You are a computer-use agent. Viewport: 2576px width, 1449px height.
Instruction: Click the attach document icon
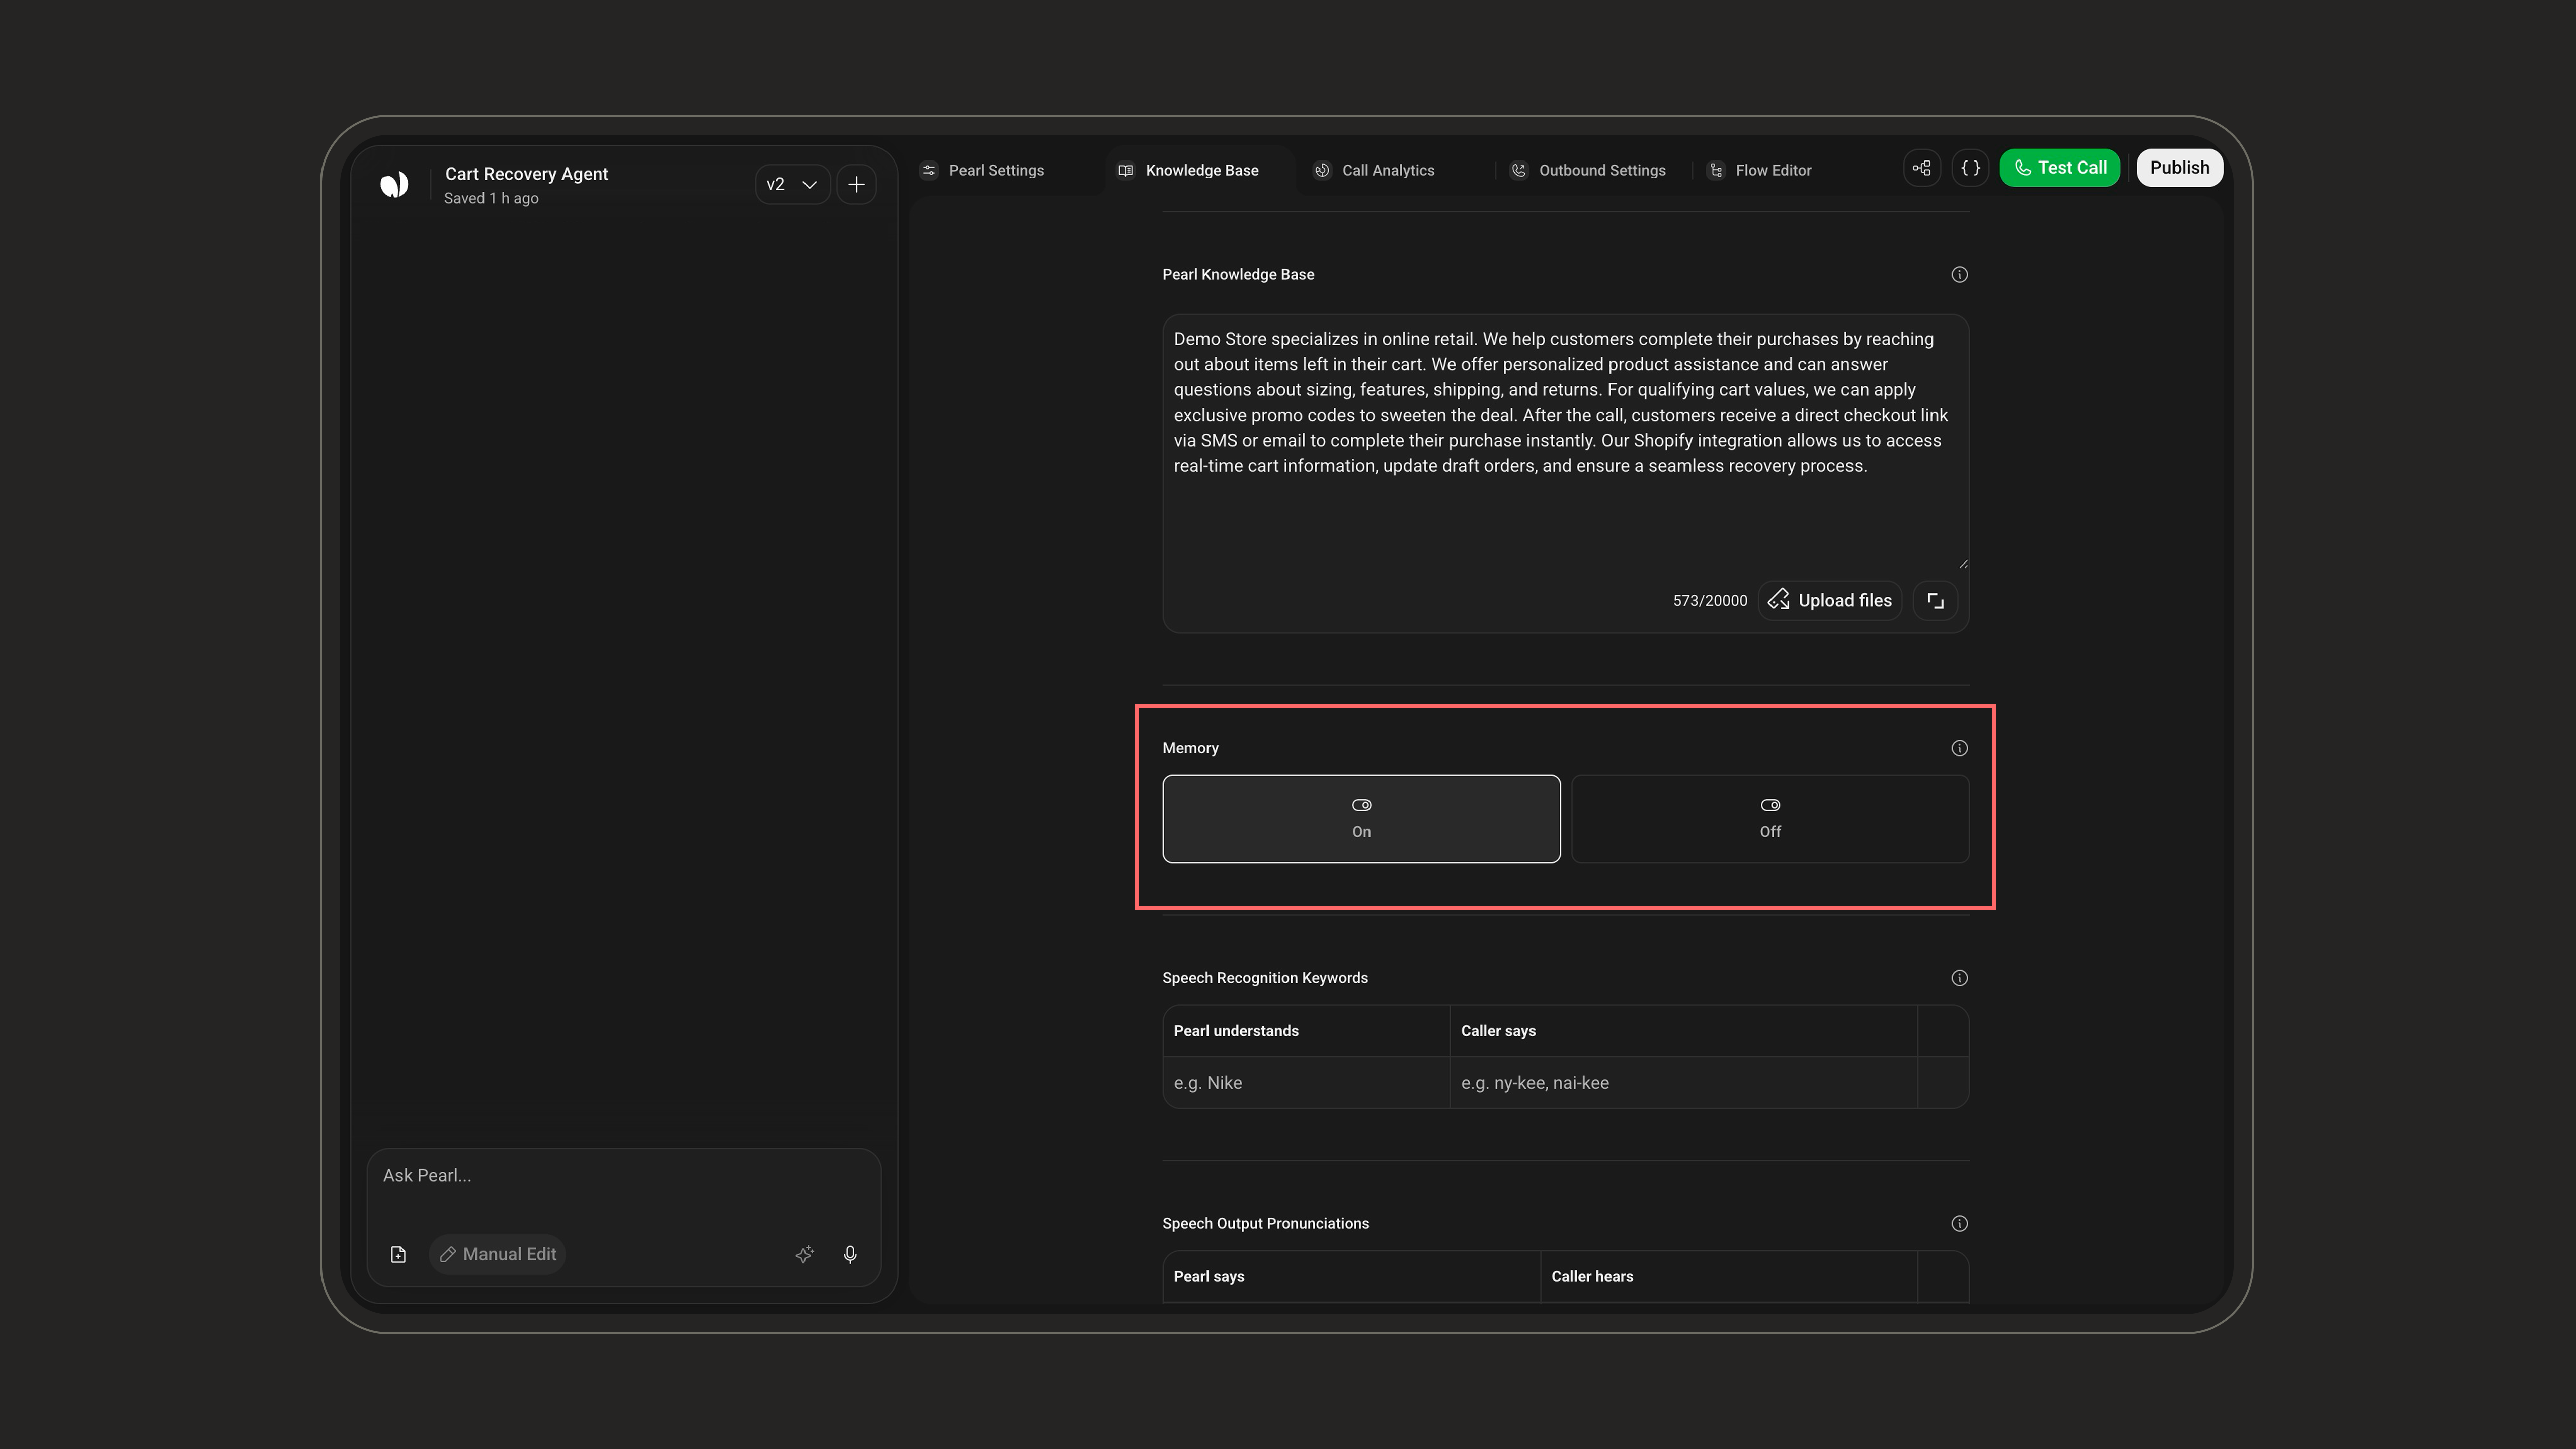click(398, 1254)
